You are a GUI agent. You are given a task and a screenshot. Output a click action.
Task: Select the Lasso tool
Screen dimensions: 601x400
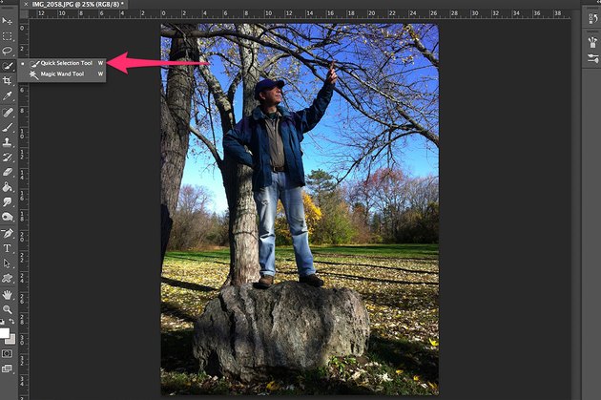[x=7, y=51]
